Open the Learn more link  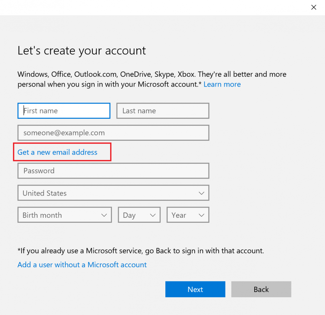[222, 84]
